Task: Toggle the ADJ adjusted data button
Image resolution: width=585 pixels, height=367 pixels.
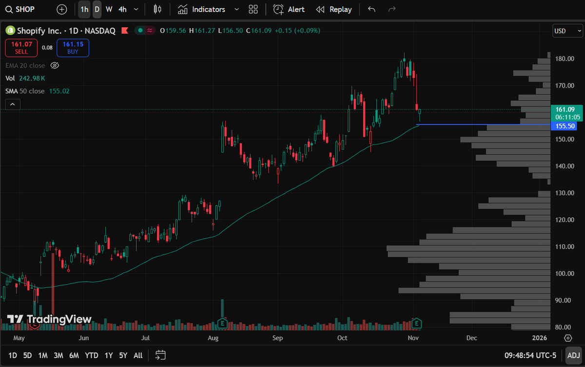Action: [574, 356]
